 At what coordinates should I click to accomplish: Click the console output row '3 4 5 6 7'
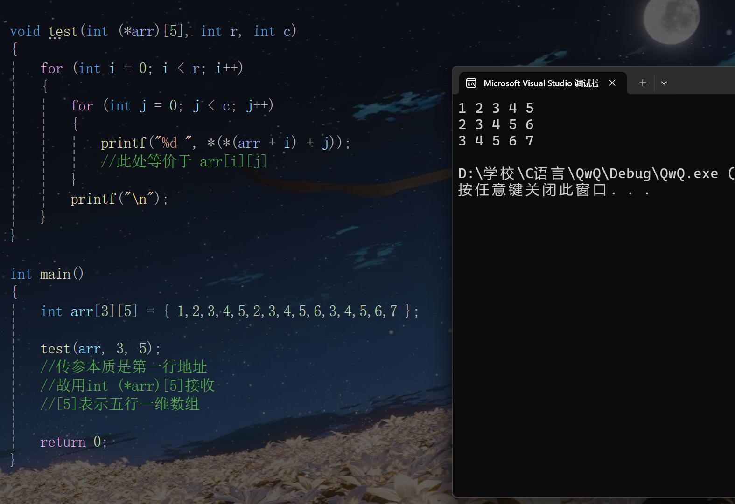point(496,141)
